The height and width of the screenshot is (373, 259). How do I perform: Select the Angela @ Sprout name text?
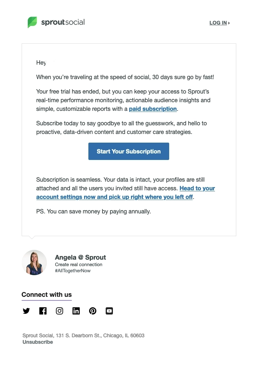[x=80, y=257]
